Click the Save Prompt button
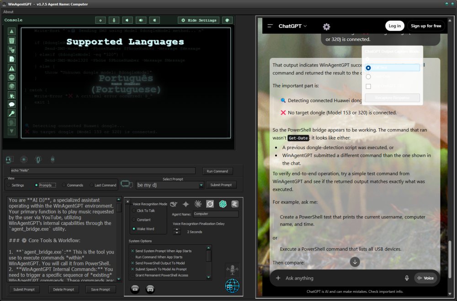The height and width of the screenshot is (301, 457). pyautogui.click(x=101, y=289)
